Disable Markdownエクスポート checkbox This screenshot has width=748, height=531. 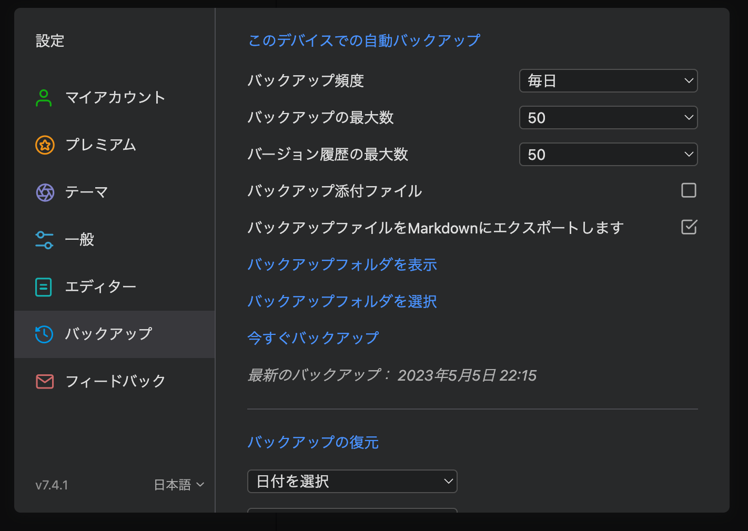689,227
